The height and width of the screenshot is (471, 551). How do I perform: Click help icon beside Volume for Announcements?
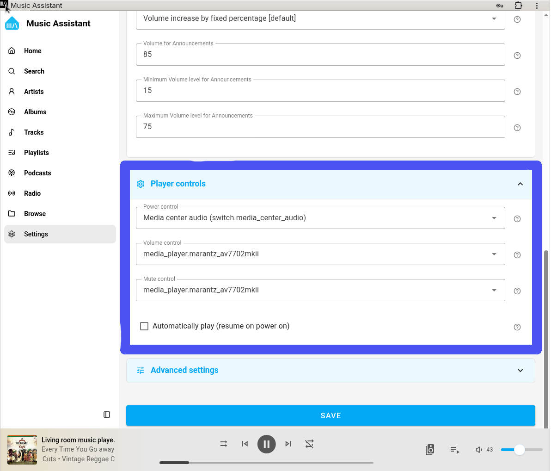(517, 56)
